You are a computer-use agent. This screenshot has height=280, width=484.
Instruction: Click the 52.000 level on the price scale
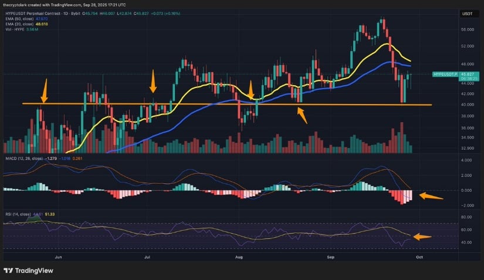point(468,45)
